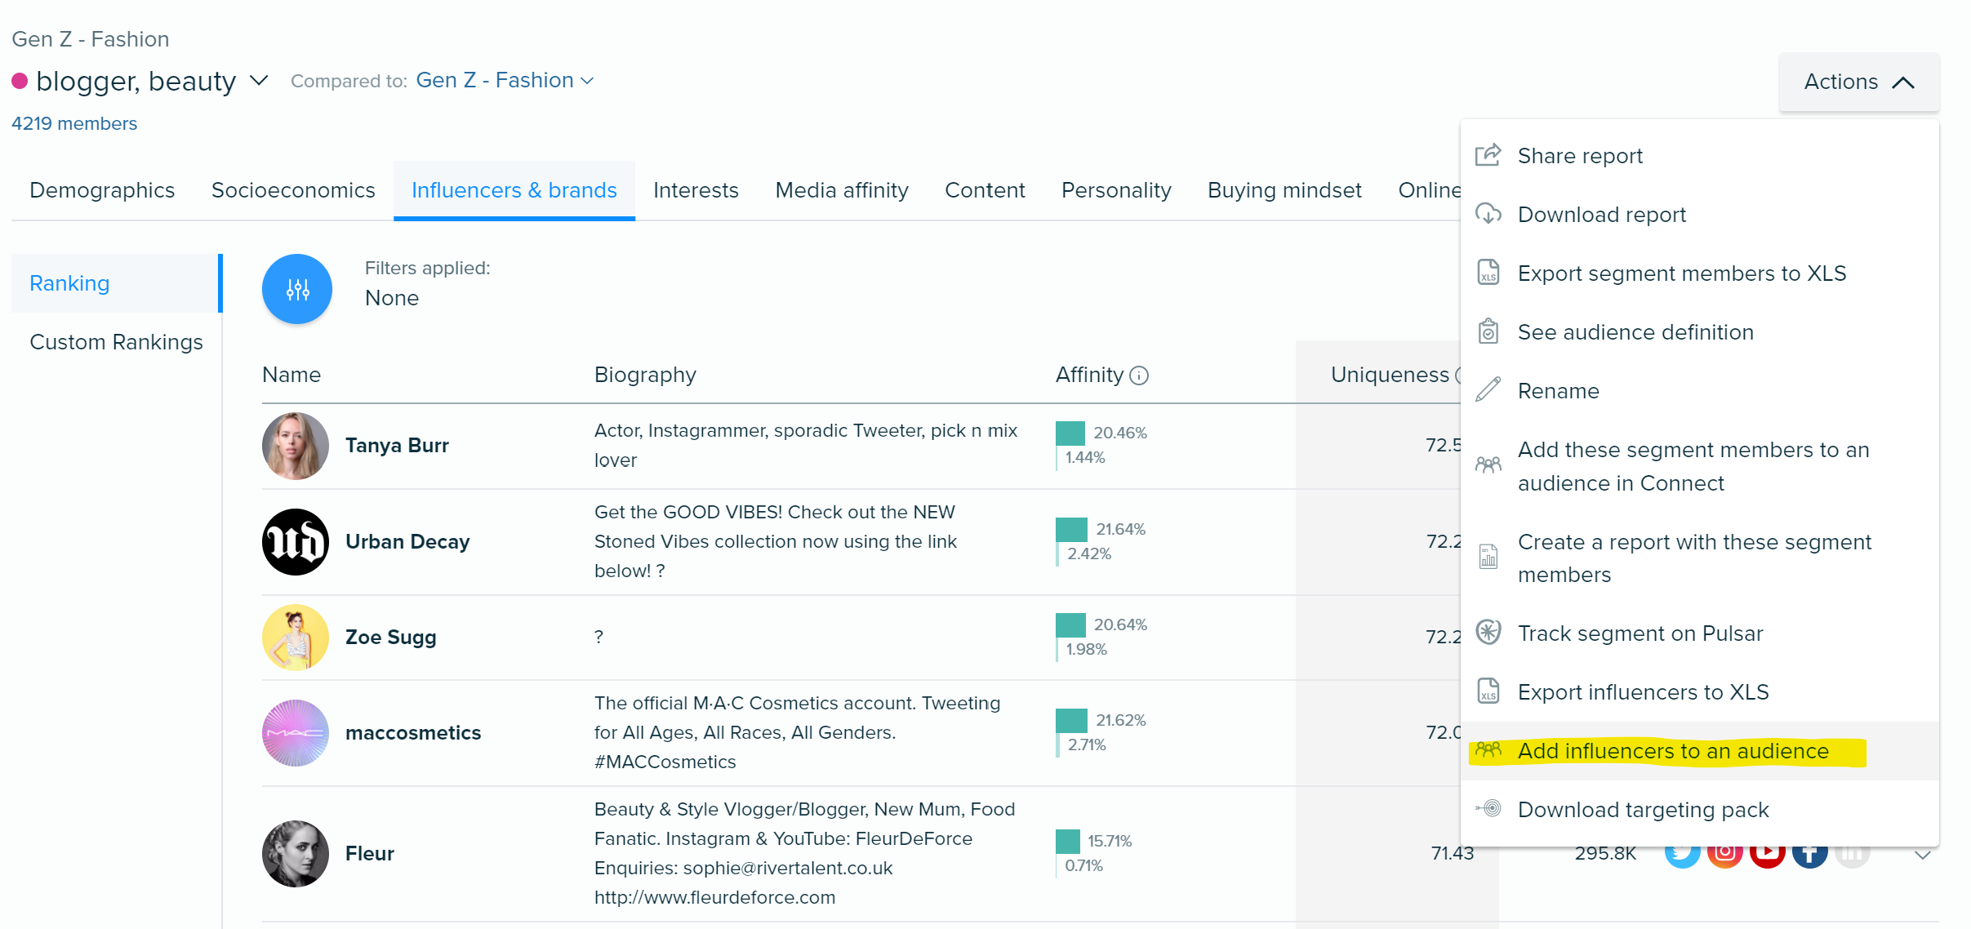
Task: Collapse the Actions menu
Action: pyautogui.click(x=1859, y=82)
